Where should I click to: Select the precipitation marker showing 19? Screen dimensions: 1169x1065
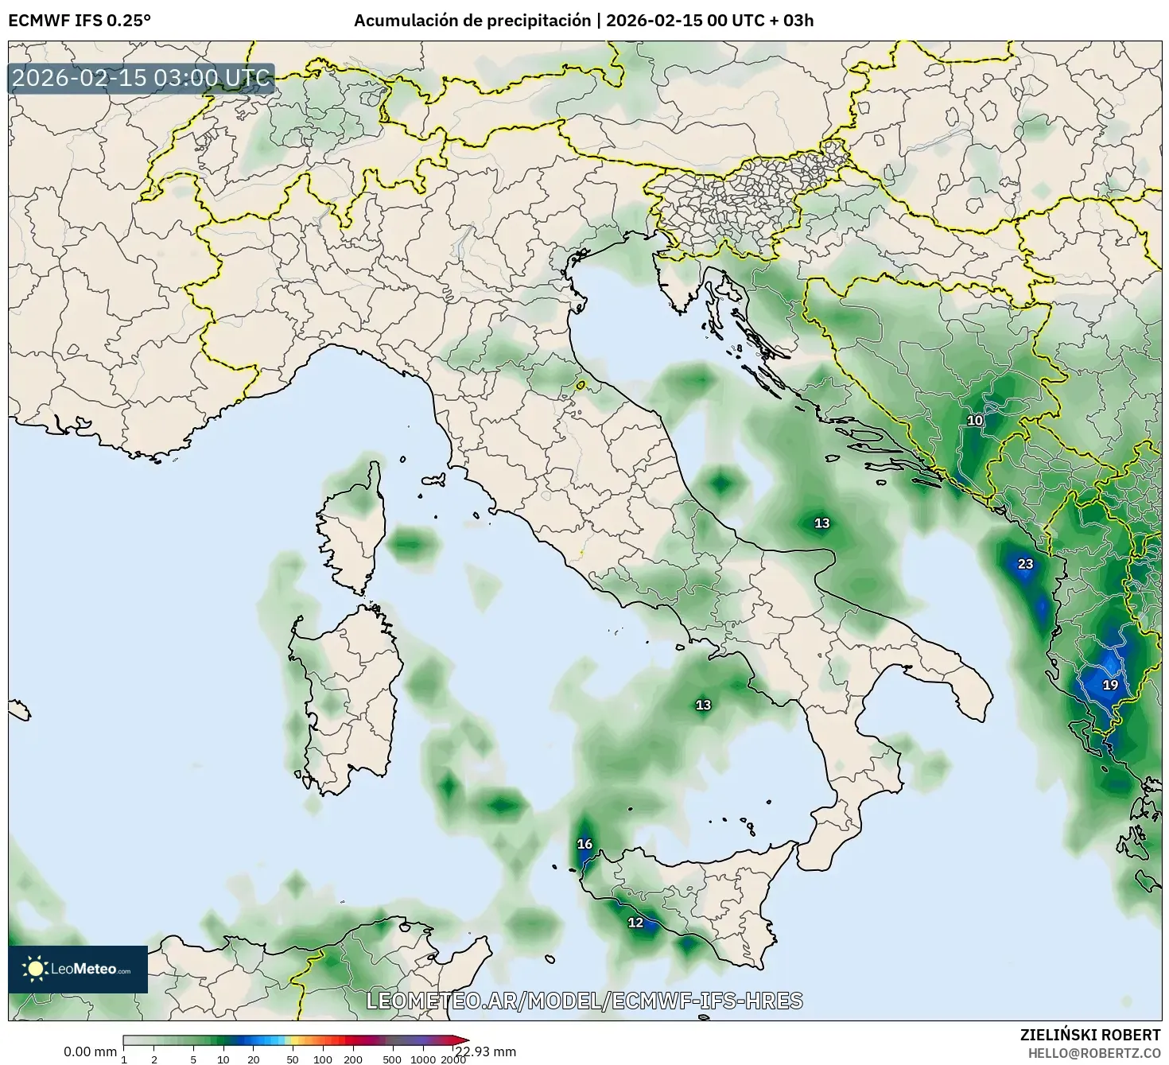[x=1111, y=684]
